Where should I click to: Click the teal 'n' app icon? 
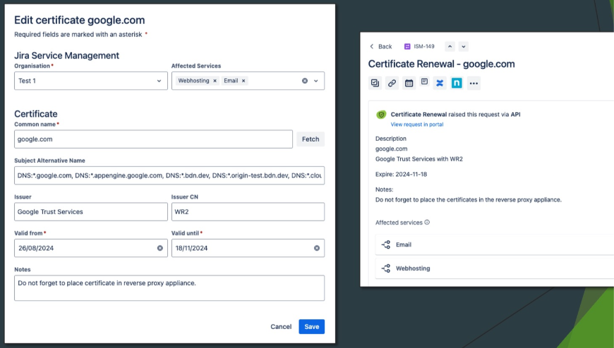457,83
